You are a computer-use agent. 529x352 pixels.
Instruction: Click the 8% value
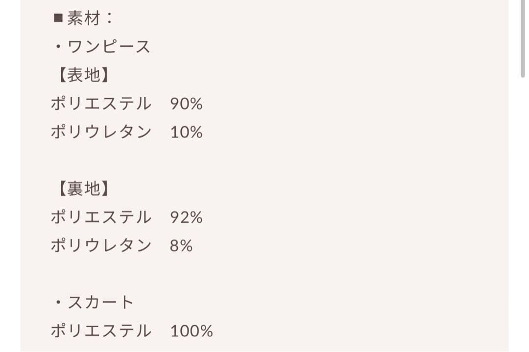pyautogui.click(x=181, y=246)
